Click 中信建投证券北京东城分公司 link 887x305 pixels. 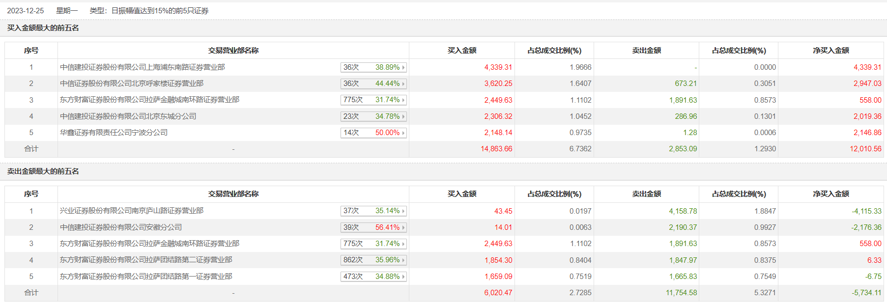pyautogui.click(x=128, y=116)
